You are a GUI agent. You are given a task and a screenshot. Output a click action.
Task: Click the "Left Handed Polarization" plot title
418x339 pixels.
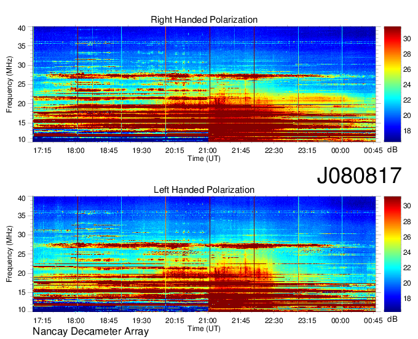tap(204, 190)
